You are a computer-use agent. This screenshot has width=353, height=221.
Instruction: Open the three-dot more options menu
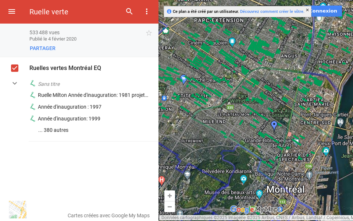coord(147,11)
